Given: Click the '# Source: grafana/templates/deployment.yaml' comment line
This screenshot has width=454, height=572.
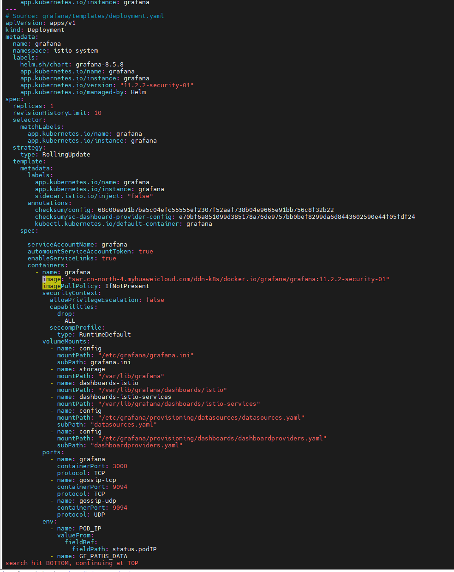Looking at the screenshot, I should 84,16.
